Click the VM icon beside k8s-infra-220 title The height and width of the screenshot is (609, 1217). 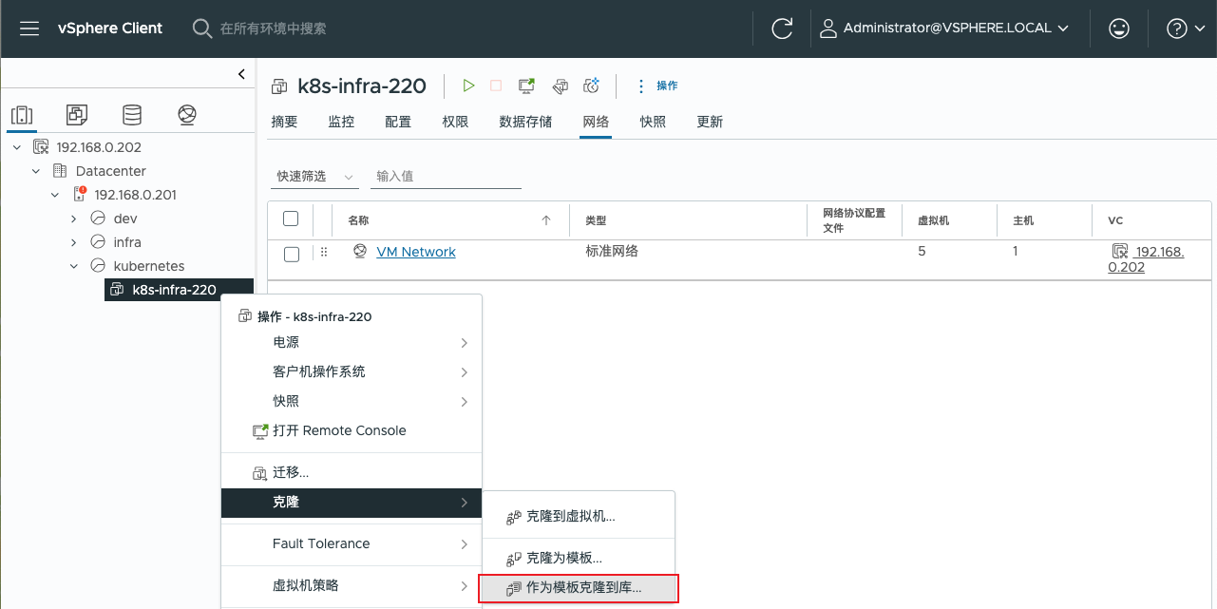[279, 86]
